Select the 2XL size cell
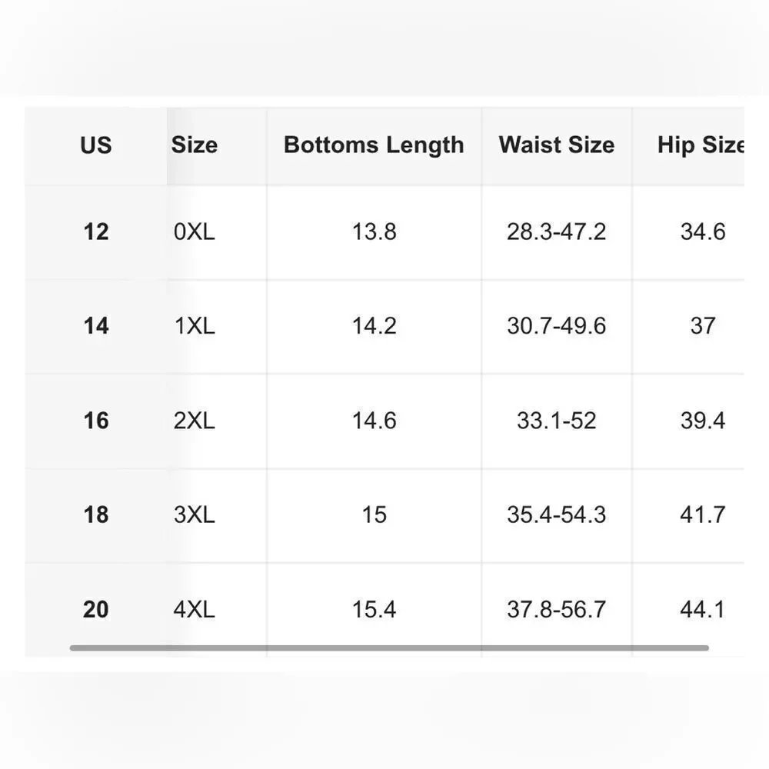Screen dimensions: 769x769 (195, 421)
